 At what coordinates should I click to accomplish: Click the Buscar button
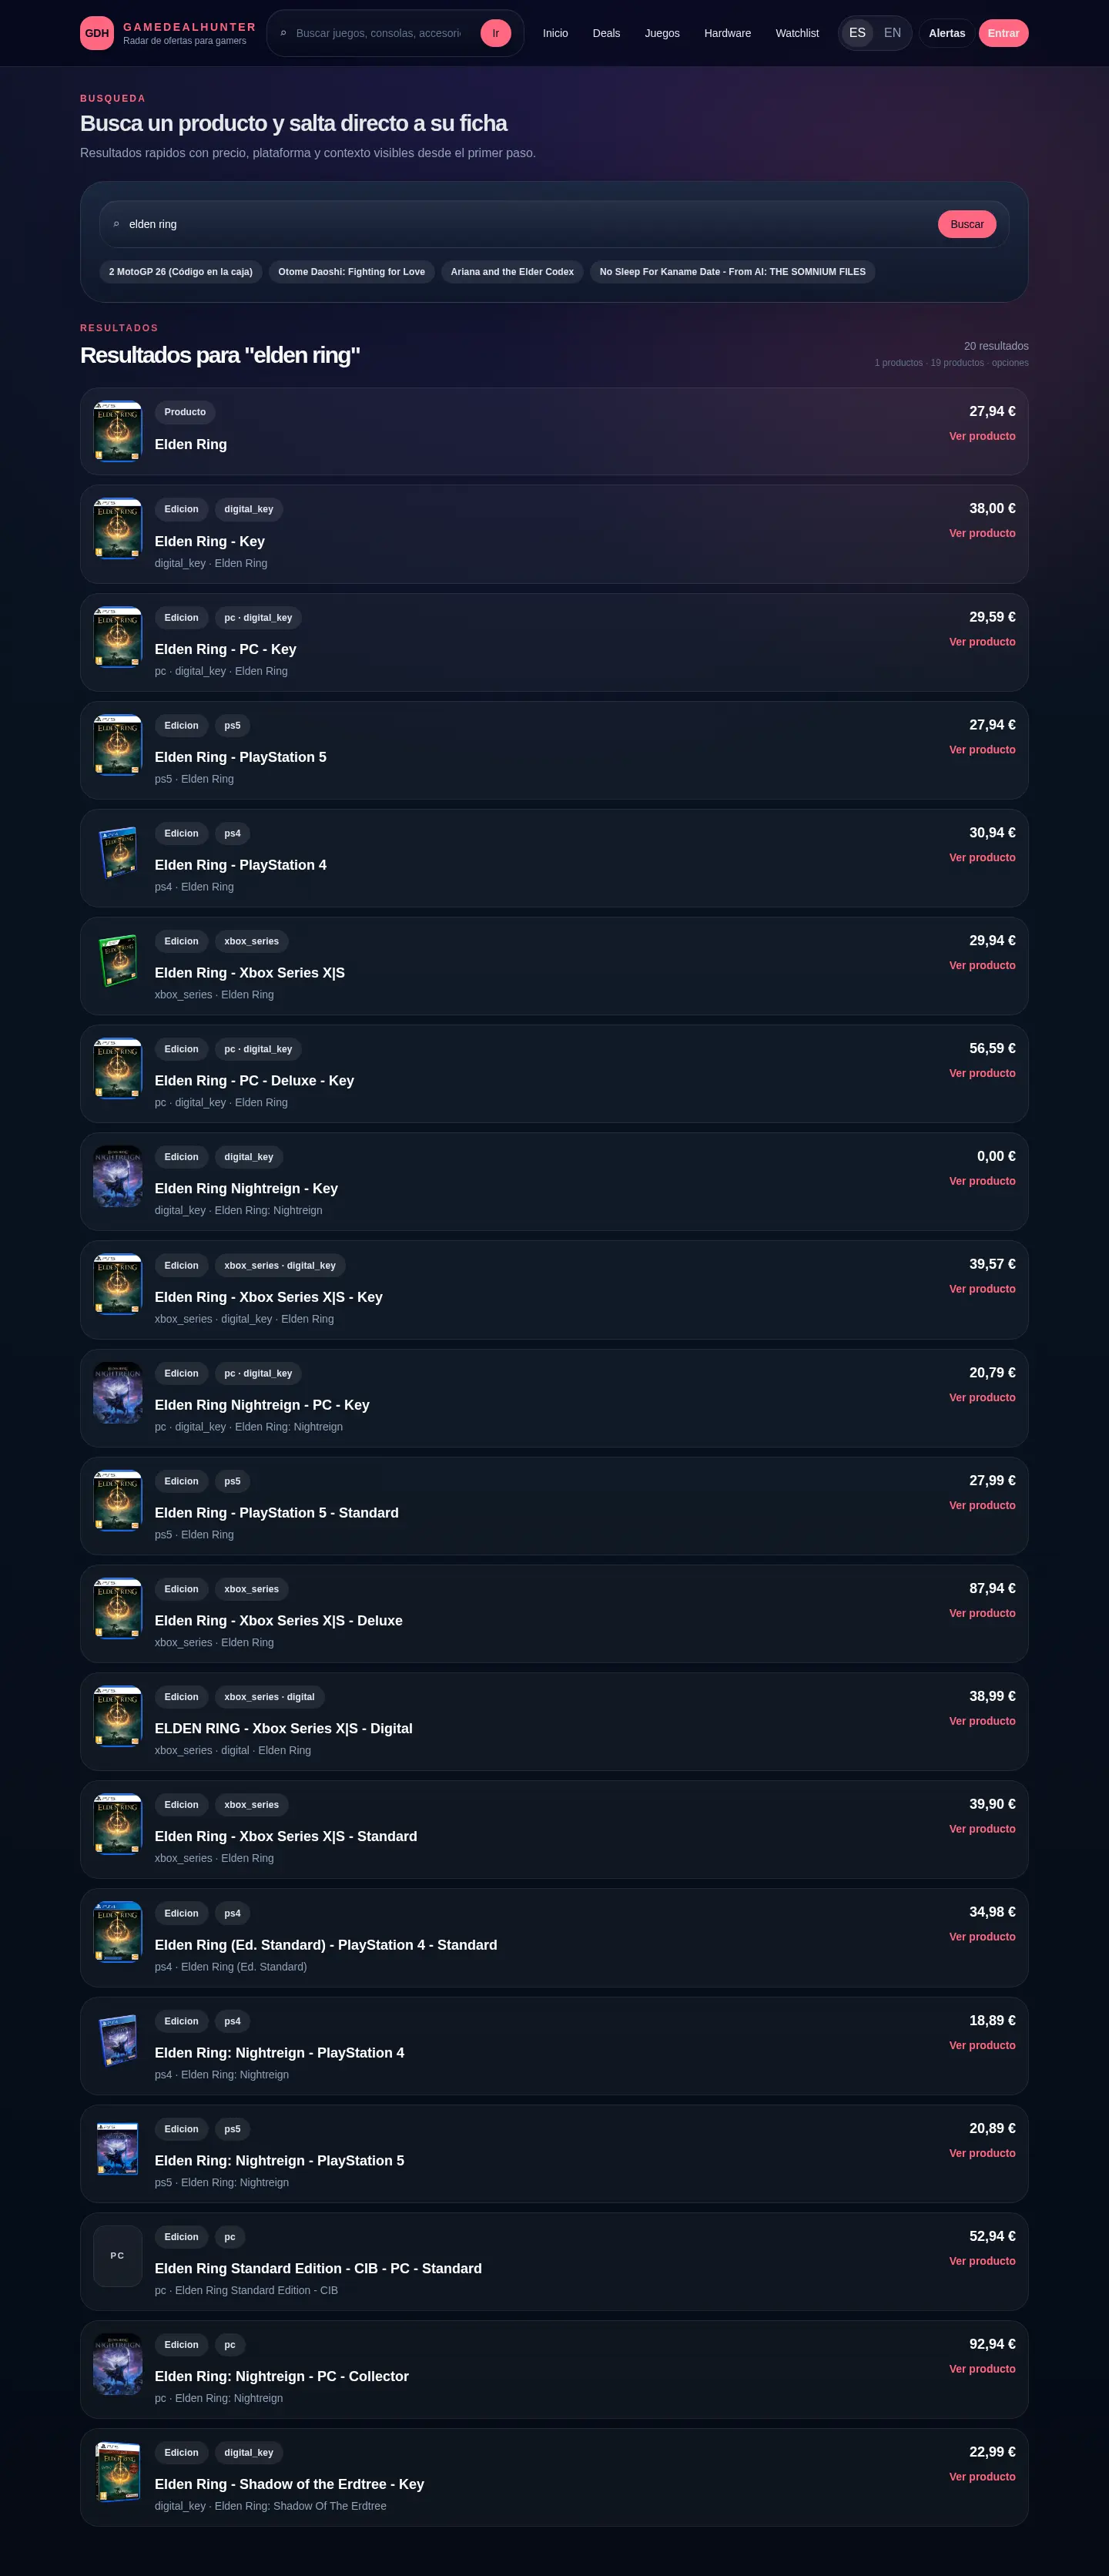click(966, 224)
